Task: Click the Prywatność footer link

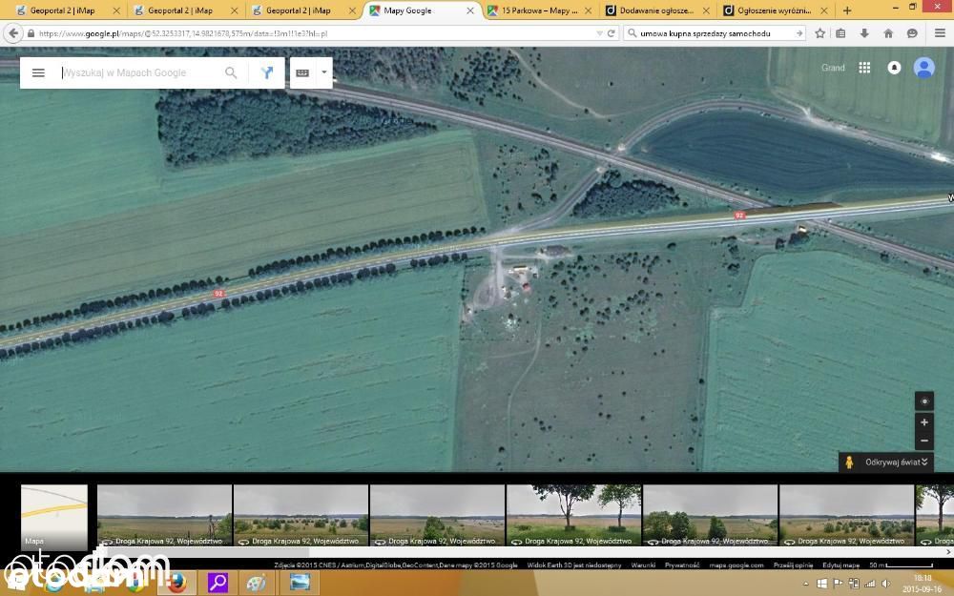Action: point(682,565)
